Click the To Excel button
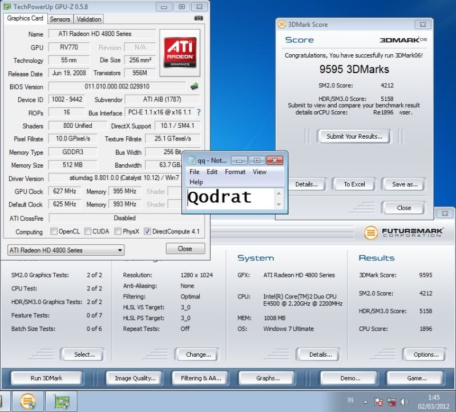This screenshot has height=412, width=456. [354, 184]
